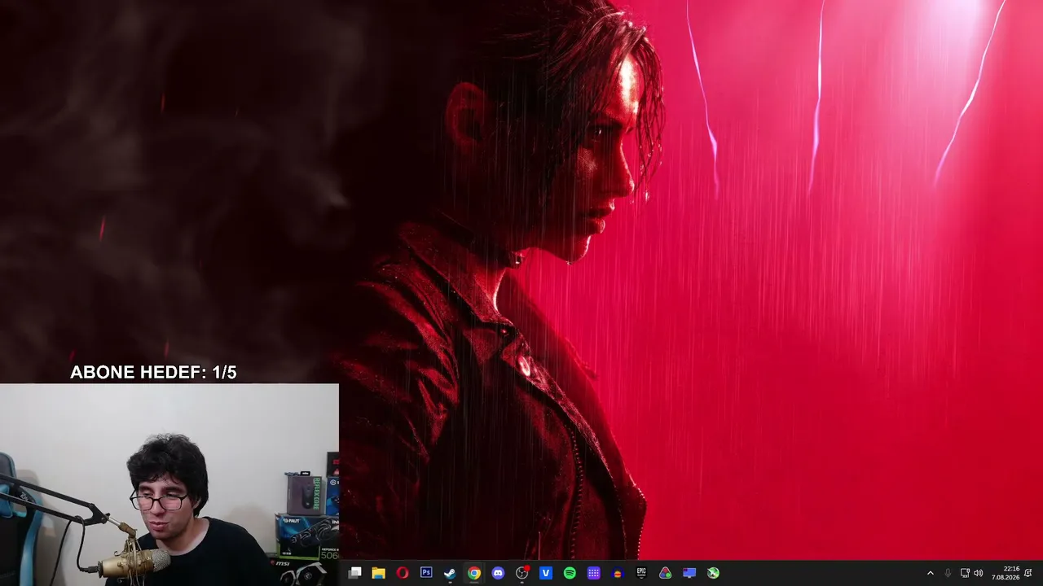Screen dimensions: 1043x586
Task: Open Spotify from the taskbar
Action: click(x=570, y=573)
